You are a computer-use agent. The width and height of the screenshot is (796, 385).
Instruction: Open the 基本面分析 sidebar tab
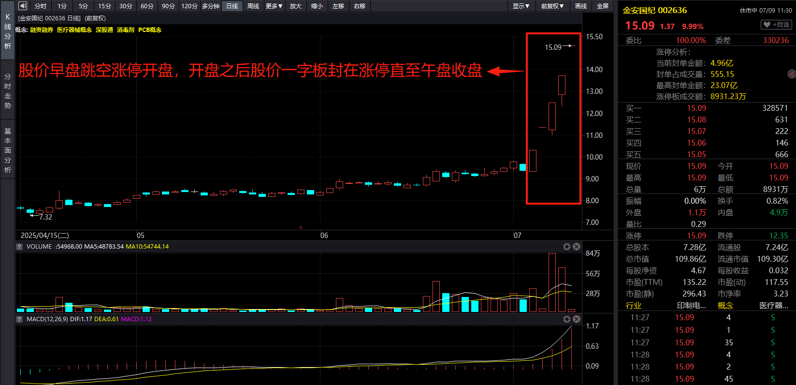coord(7,150)
